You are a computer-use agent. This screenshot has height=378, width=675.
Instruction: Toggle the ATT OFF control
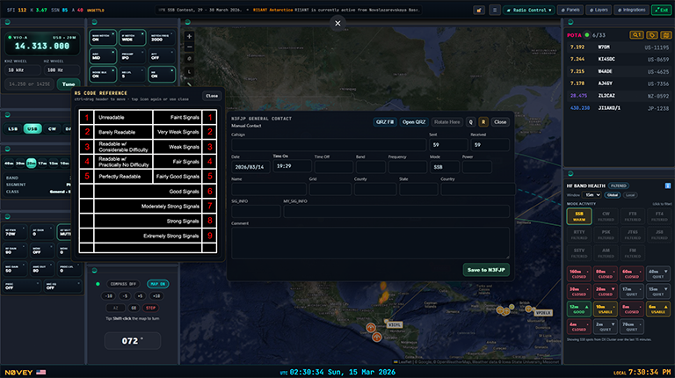coord(162,56)
